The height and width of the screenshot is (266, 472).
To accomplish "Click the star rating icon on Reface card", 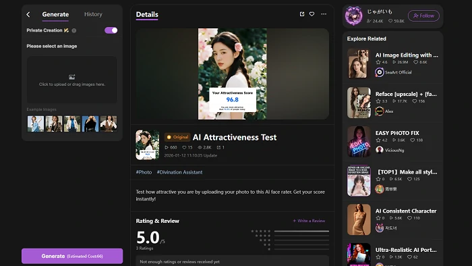I will click(378, 101).
